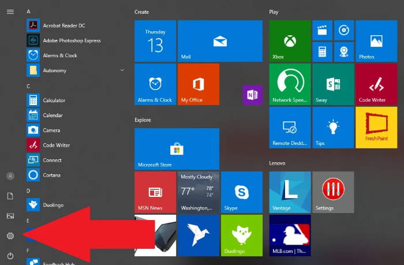Open the Alarms & Clock tile
This screenshot has height=265, width=404.
pyautogui.click(x=155, y=84)
